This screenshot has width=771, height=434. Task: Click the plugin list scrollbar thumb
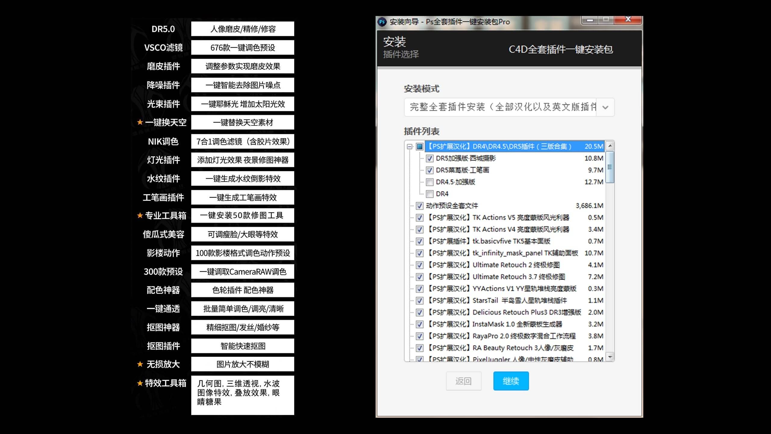click(x=610, y=167)
